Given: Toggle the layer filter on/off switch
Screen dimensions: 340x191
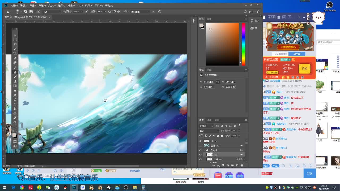Looking at the screenshot, I should pyautogui.click(x=239, y=125).
